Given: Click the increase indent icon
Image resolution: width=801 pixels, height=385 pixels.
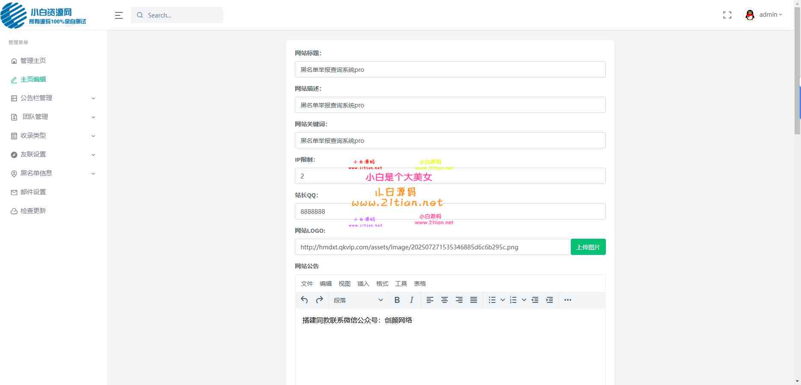Looking at the screenshot, I should [549, 300].
